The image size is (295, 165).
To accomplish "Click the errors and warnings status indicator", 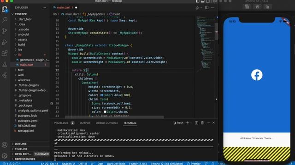I will (12, 164).
